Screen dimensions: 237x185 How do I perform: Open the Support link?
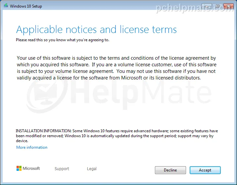[x=62, y=169]
